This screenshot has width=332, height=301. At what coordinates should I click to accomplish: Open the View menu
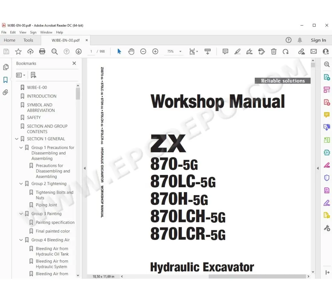coord(23,32)
